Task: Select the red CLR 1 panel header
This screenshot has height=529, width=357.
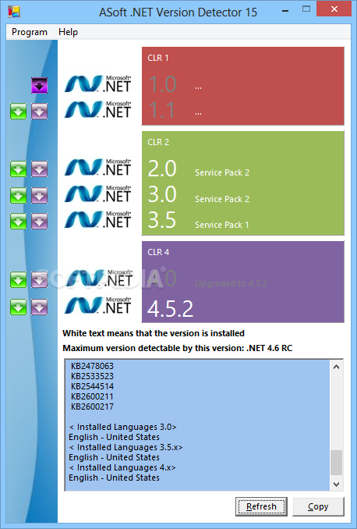Action: pos(158,58)
